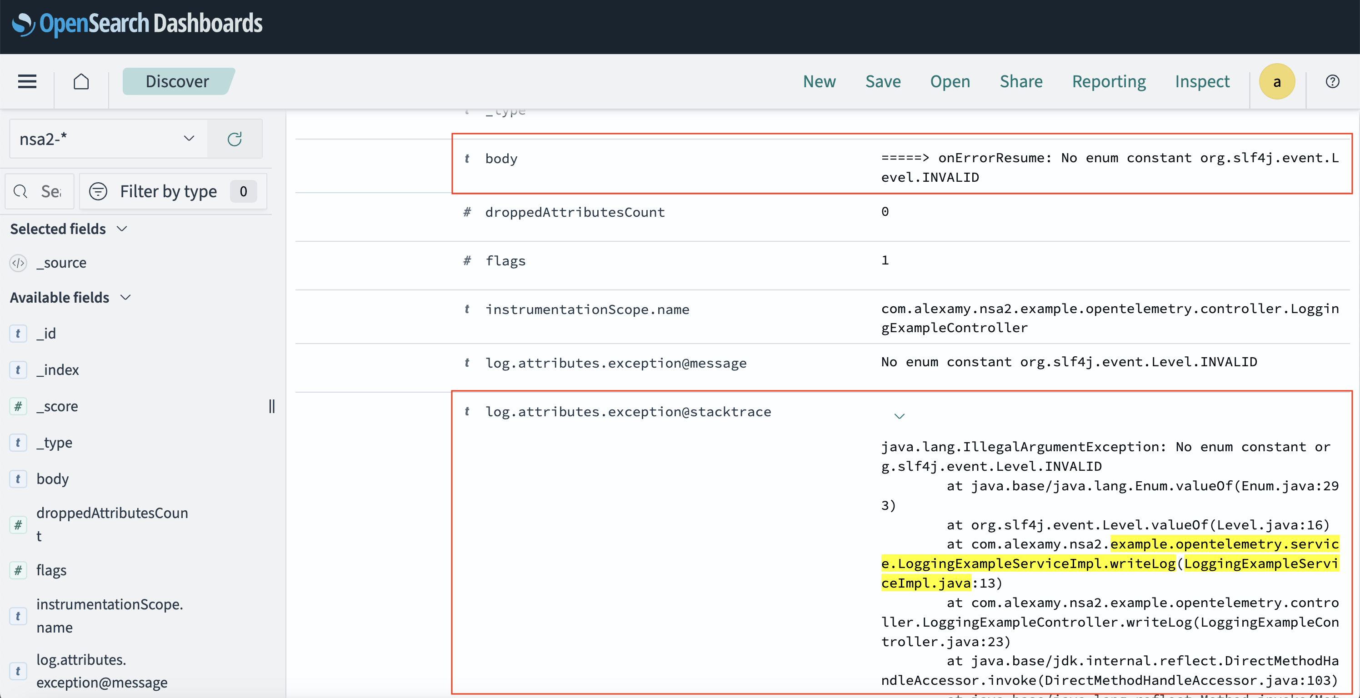The height and width of the screenshot is (698, 1360).
Task: Click the body field name in the table
Action: pyautogui.click(x=501, y=159)
